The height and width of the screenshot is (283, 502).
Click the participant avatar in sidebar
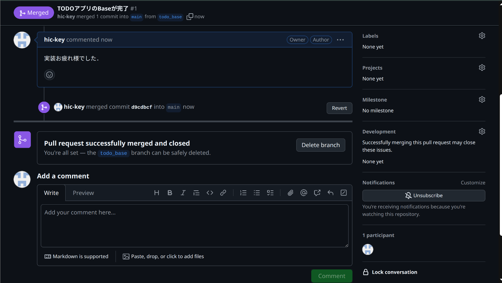368,249
